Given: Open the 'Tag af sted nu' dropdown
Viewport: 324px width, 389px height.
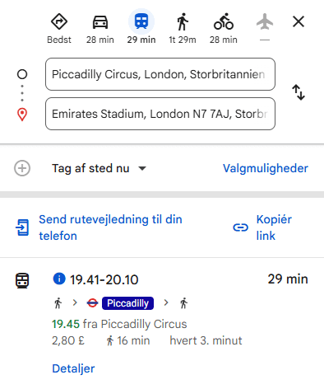Looking at the screenshot, I should (100, 168).
